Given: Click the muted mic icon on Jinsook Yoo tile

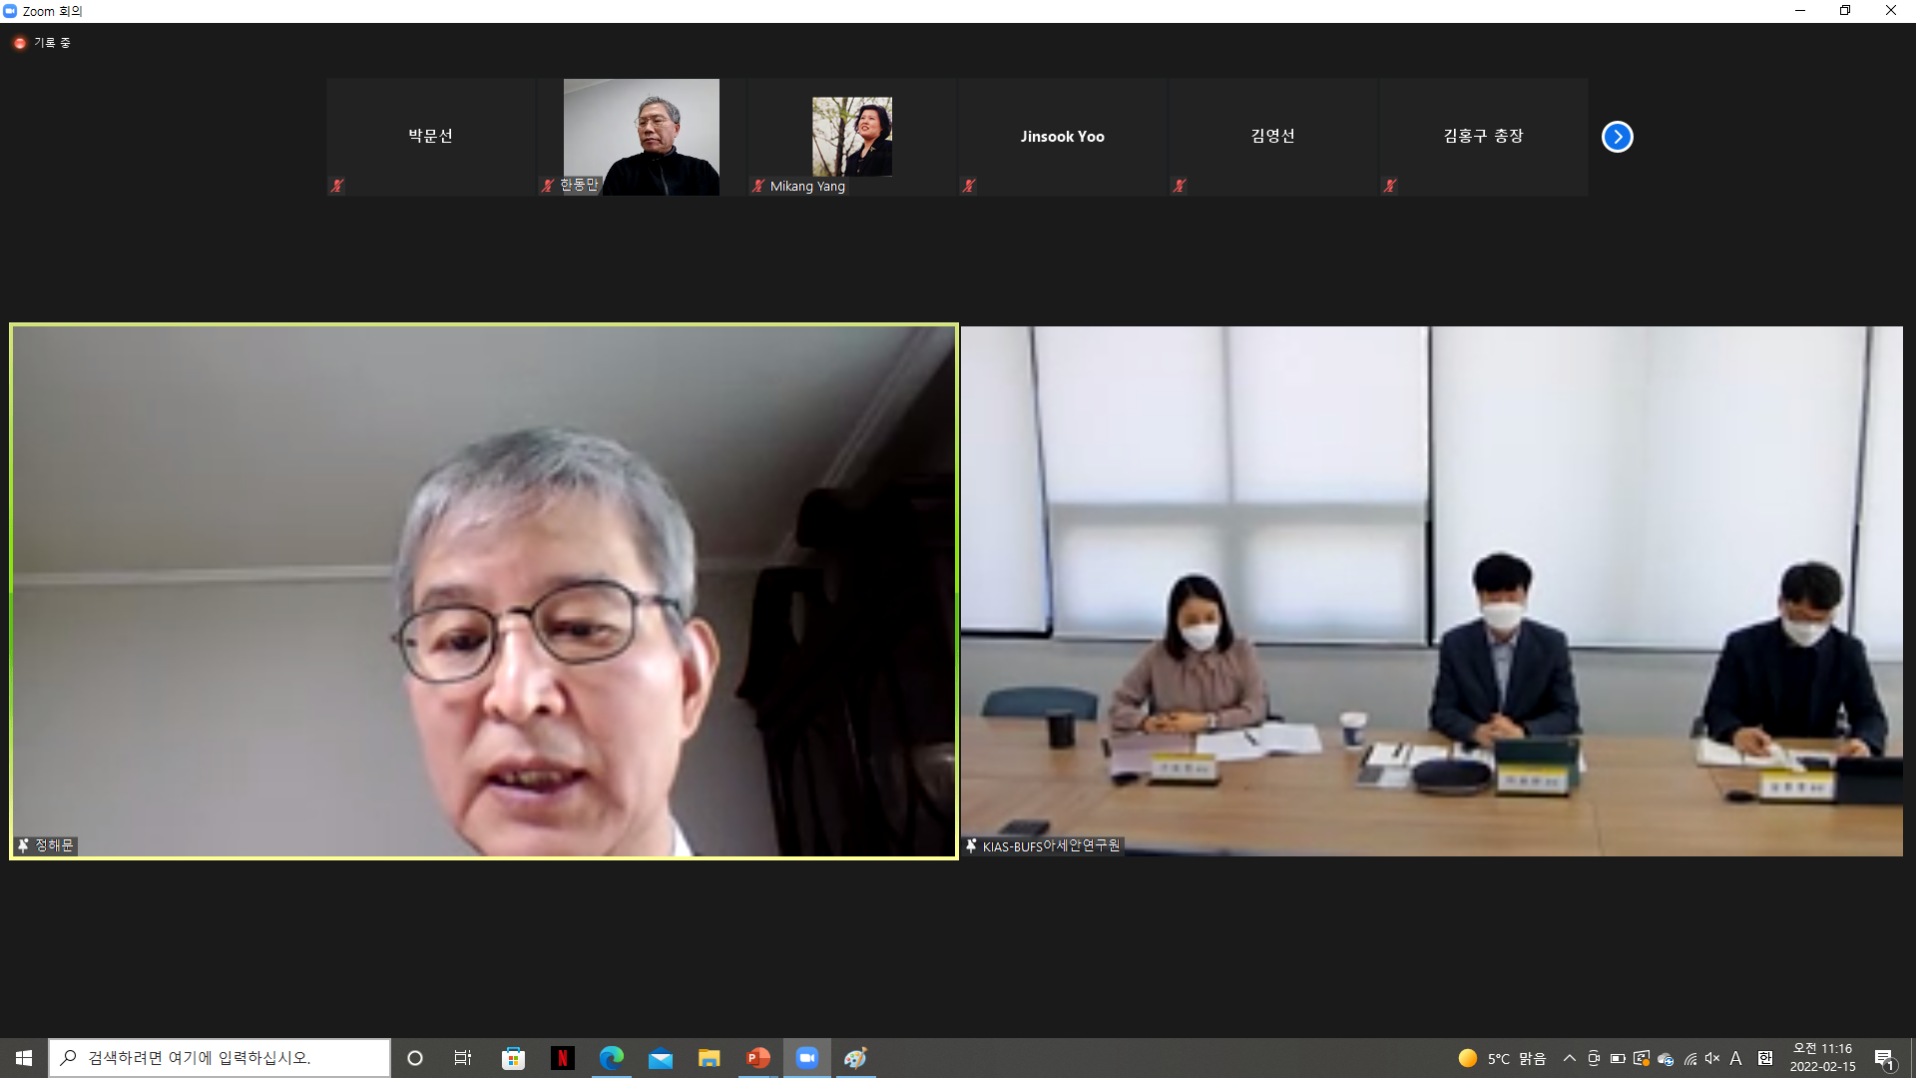Looking at the screenshot, I should click(968, 186).
